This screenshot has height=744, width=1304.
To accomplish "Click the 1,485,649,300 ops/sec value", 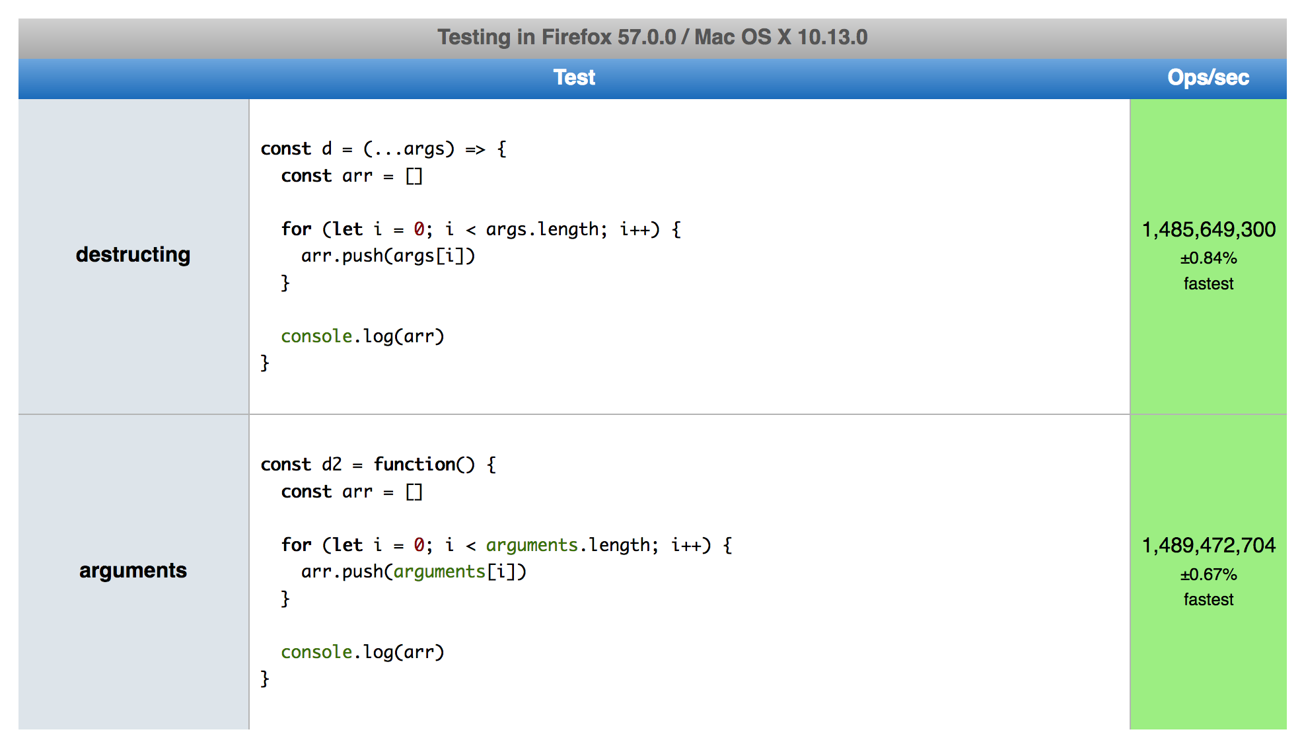I will [1208, 229].
